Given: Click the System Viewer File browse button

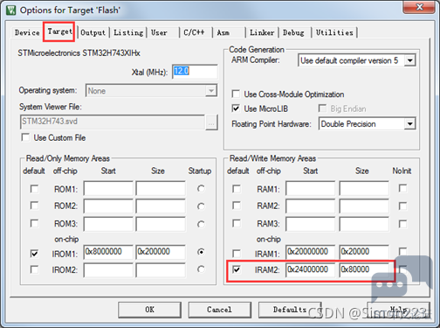Looking at the screenshot, I should [x=211, y=122].
